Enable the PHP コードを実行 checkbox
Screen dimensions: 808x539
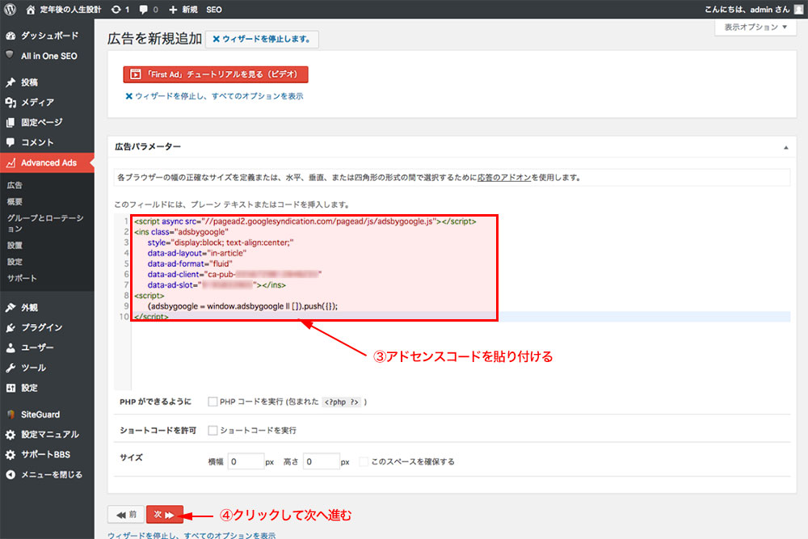click(213, 402)
